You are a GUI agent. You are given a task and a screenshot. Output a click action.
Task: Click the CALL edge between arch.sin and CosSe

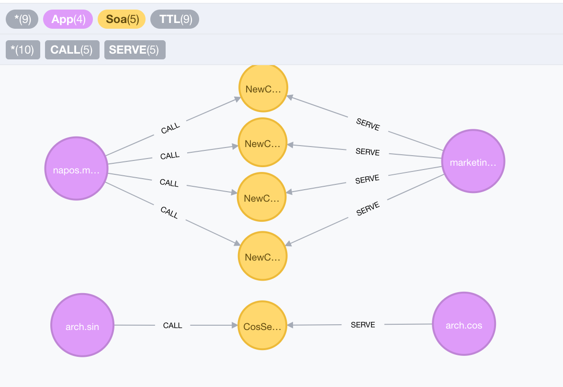point(172,325)
